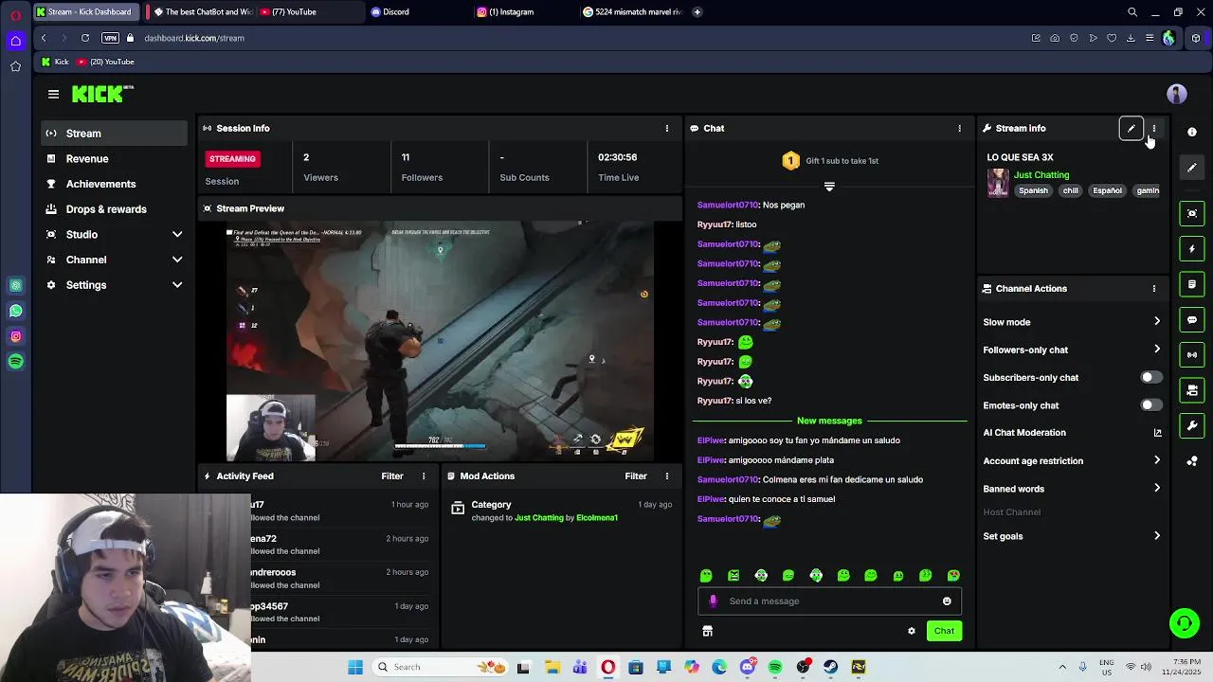Open Banned words settings
Image resolution: width=1213 pixels, height=682 pixels.
[1072, 489]
